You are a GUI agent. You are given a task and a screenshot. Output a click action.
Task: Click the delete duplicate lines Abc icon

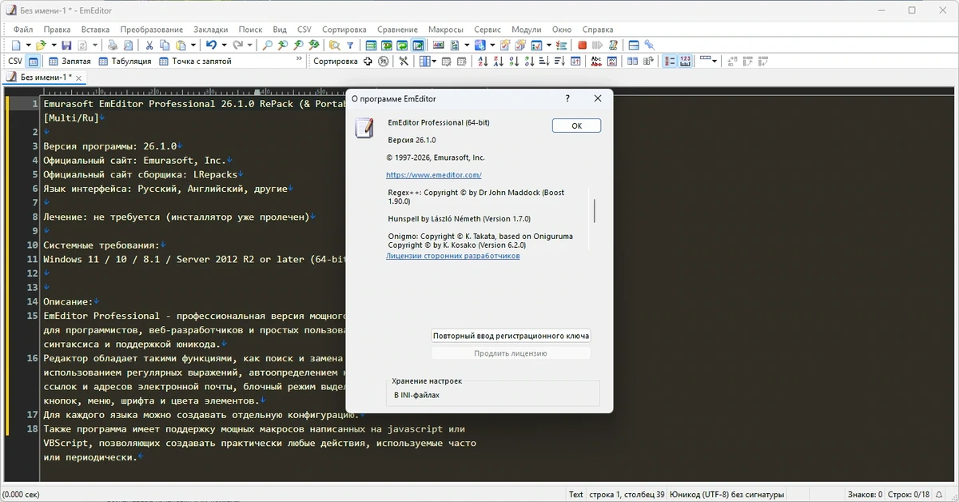pos(596,62)
